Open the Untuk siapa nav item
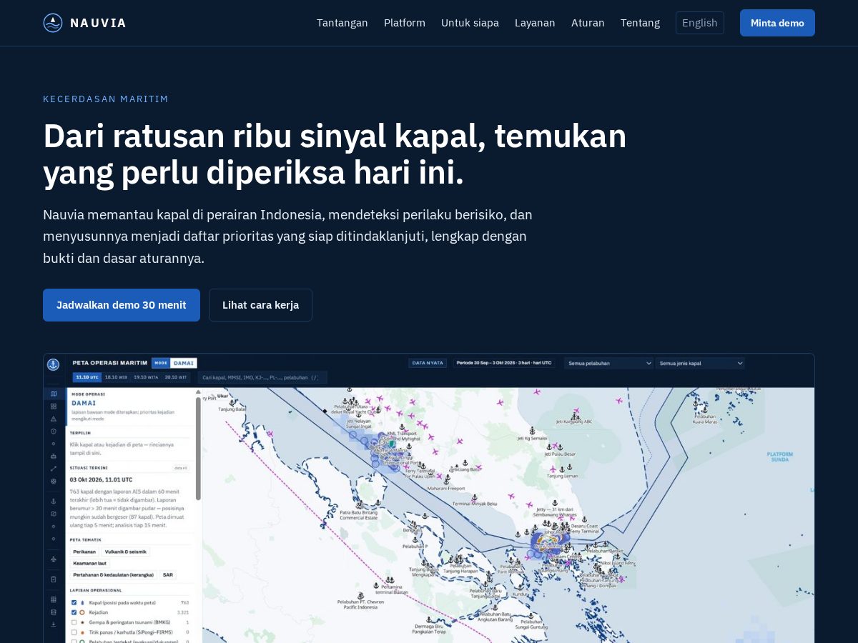 coord(470,23)
